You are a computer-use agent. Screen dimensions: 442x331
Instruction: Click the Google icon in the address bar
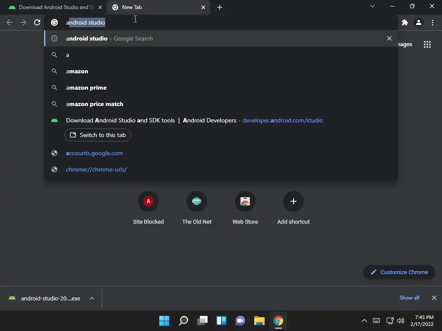[x=54, y=22]
